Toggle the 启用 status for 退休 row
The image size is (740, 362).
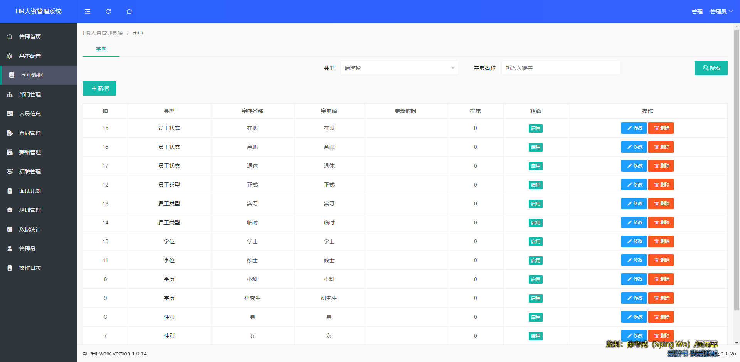coord(535,166)
